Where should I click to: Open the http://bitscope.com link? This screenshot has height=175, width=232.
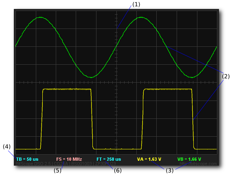pos(198,164)
